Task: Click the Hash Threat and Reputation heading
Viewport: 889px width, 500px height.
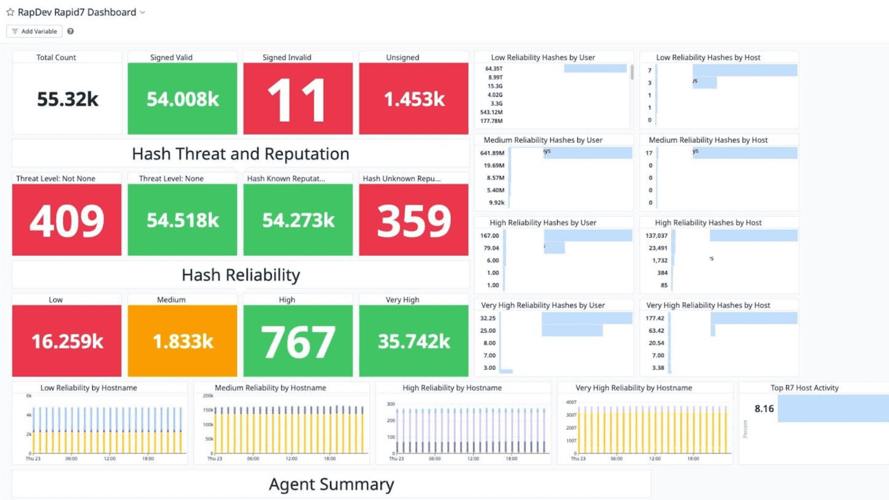Action: 240,154
